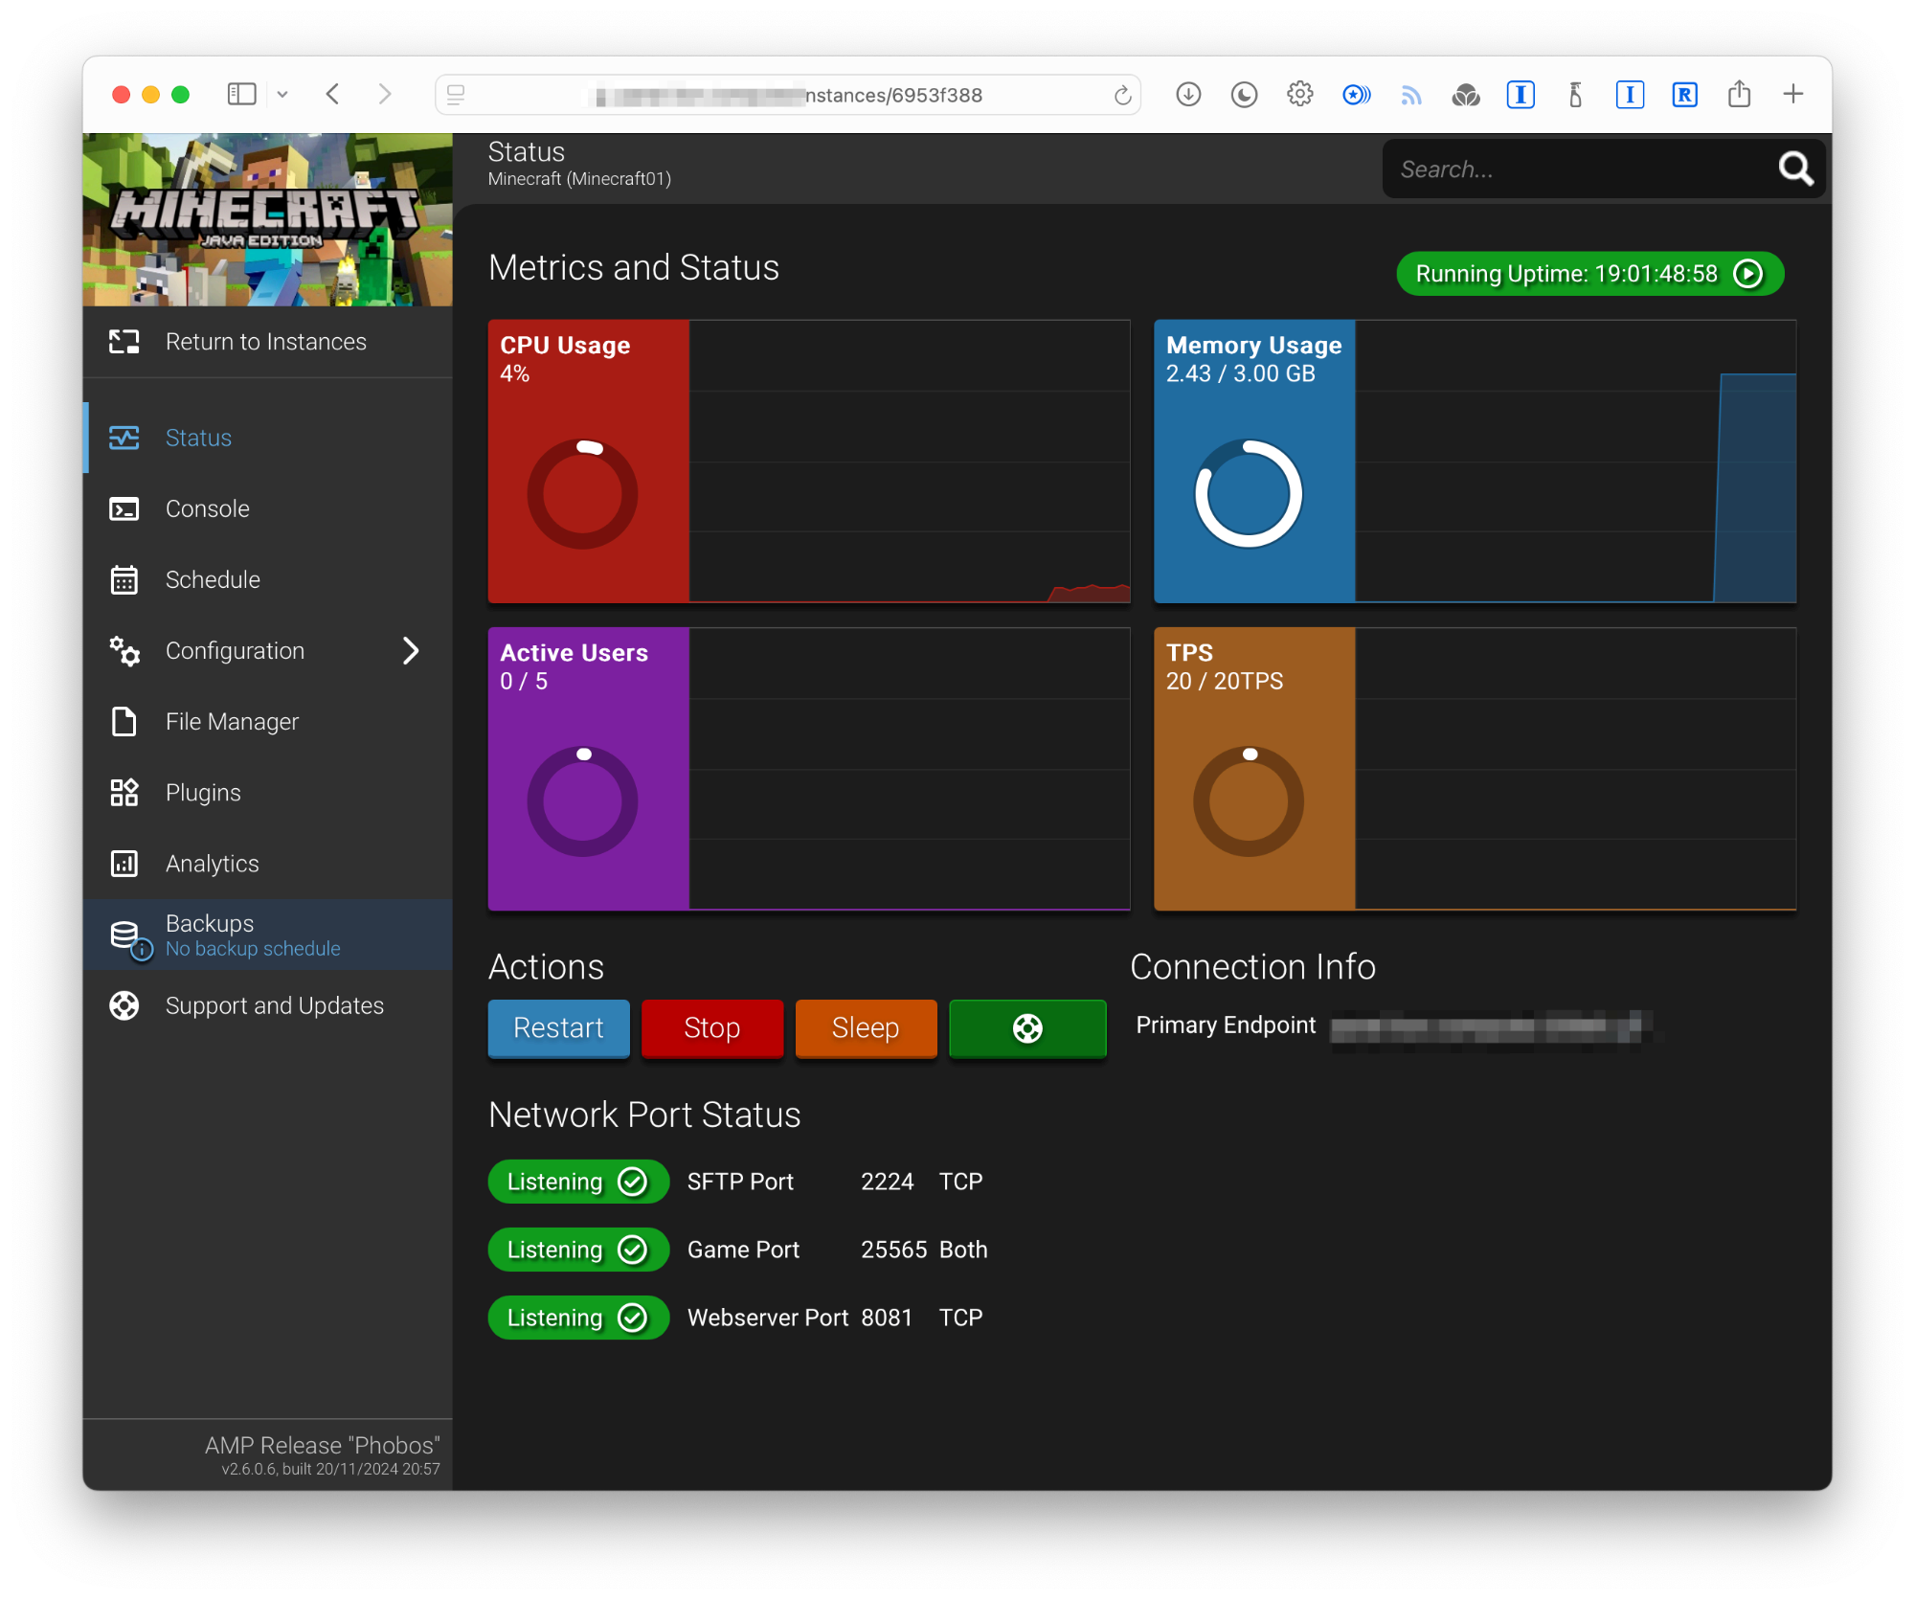Screen dimensions: 1915x1600
Task: Click the Memory Usage circular gauge
Action: coord(1248,494)
